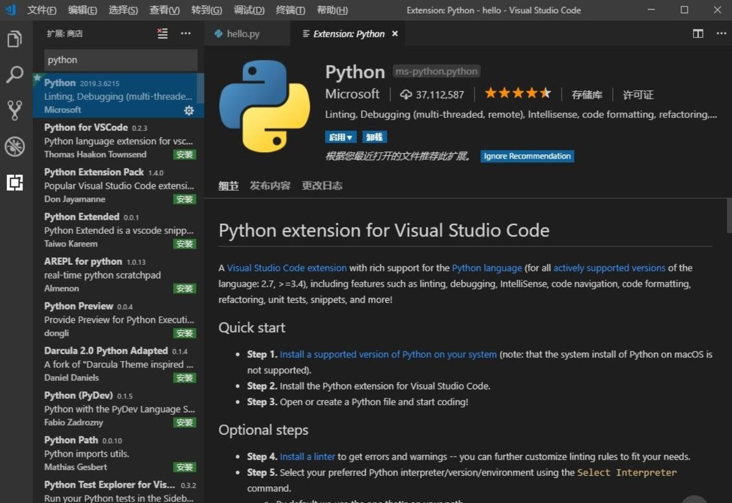Open the 启用 enable dropdown on Python extension
This screenshot has height=503, width=732.
tap(340, 137)
